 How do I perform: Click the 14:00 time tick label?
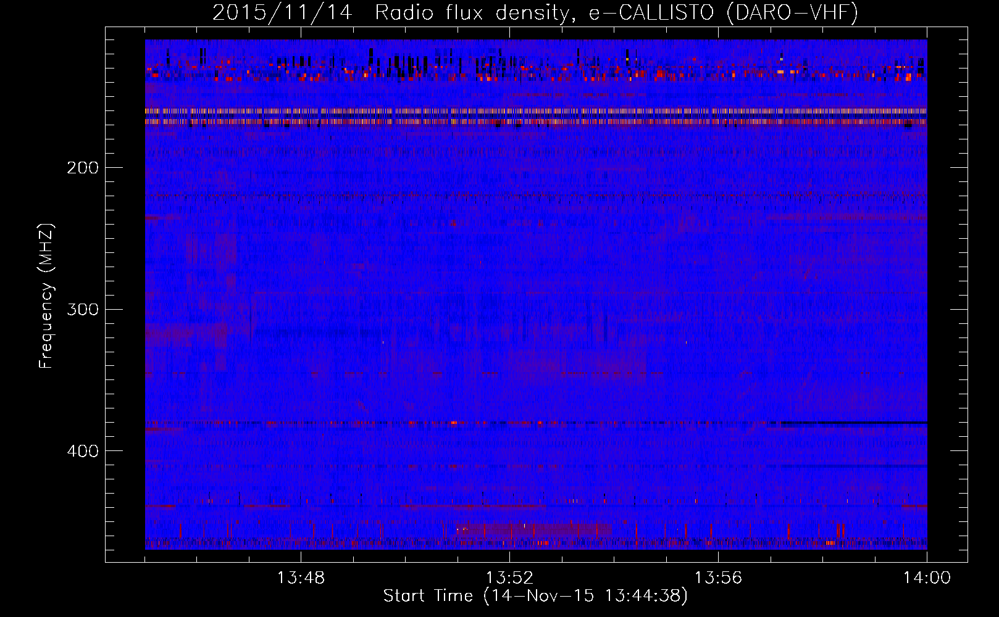pos(927,578)
